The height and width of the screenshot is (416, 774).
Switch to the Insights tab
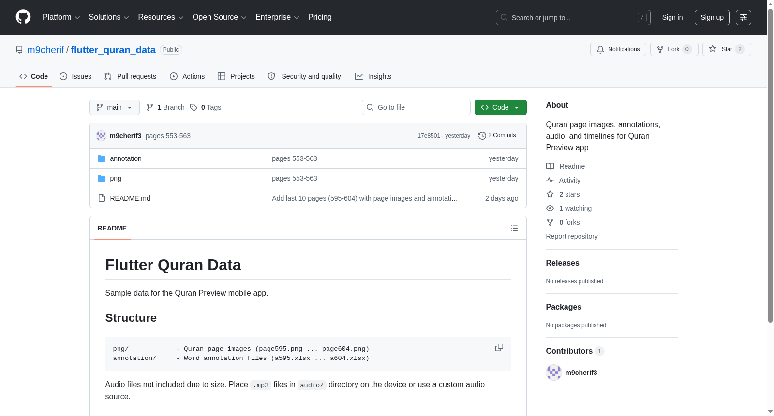tap(373, 76)
